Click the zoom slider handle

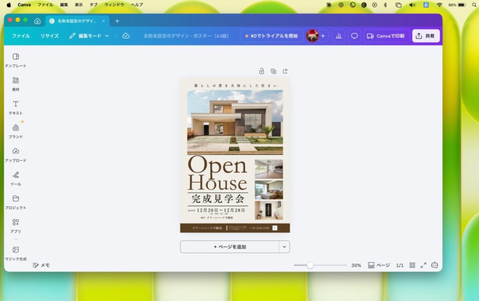click(310, 265)
